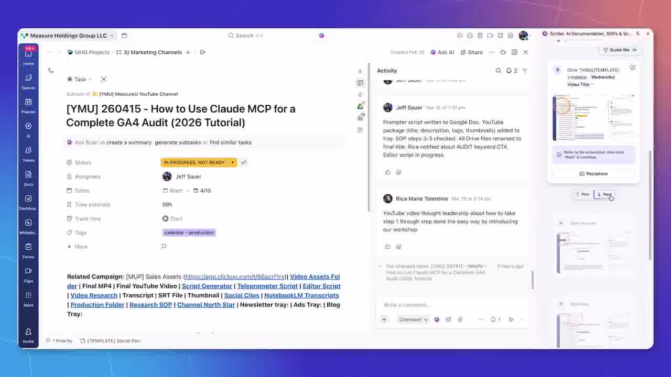Go to MHG Projects breadcrumb

click(88, 52)
